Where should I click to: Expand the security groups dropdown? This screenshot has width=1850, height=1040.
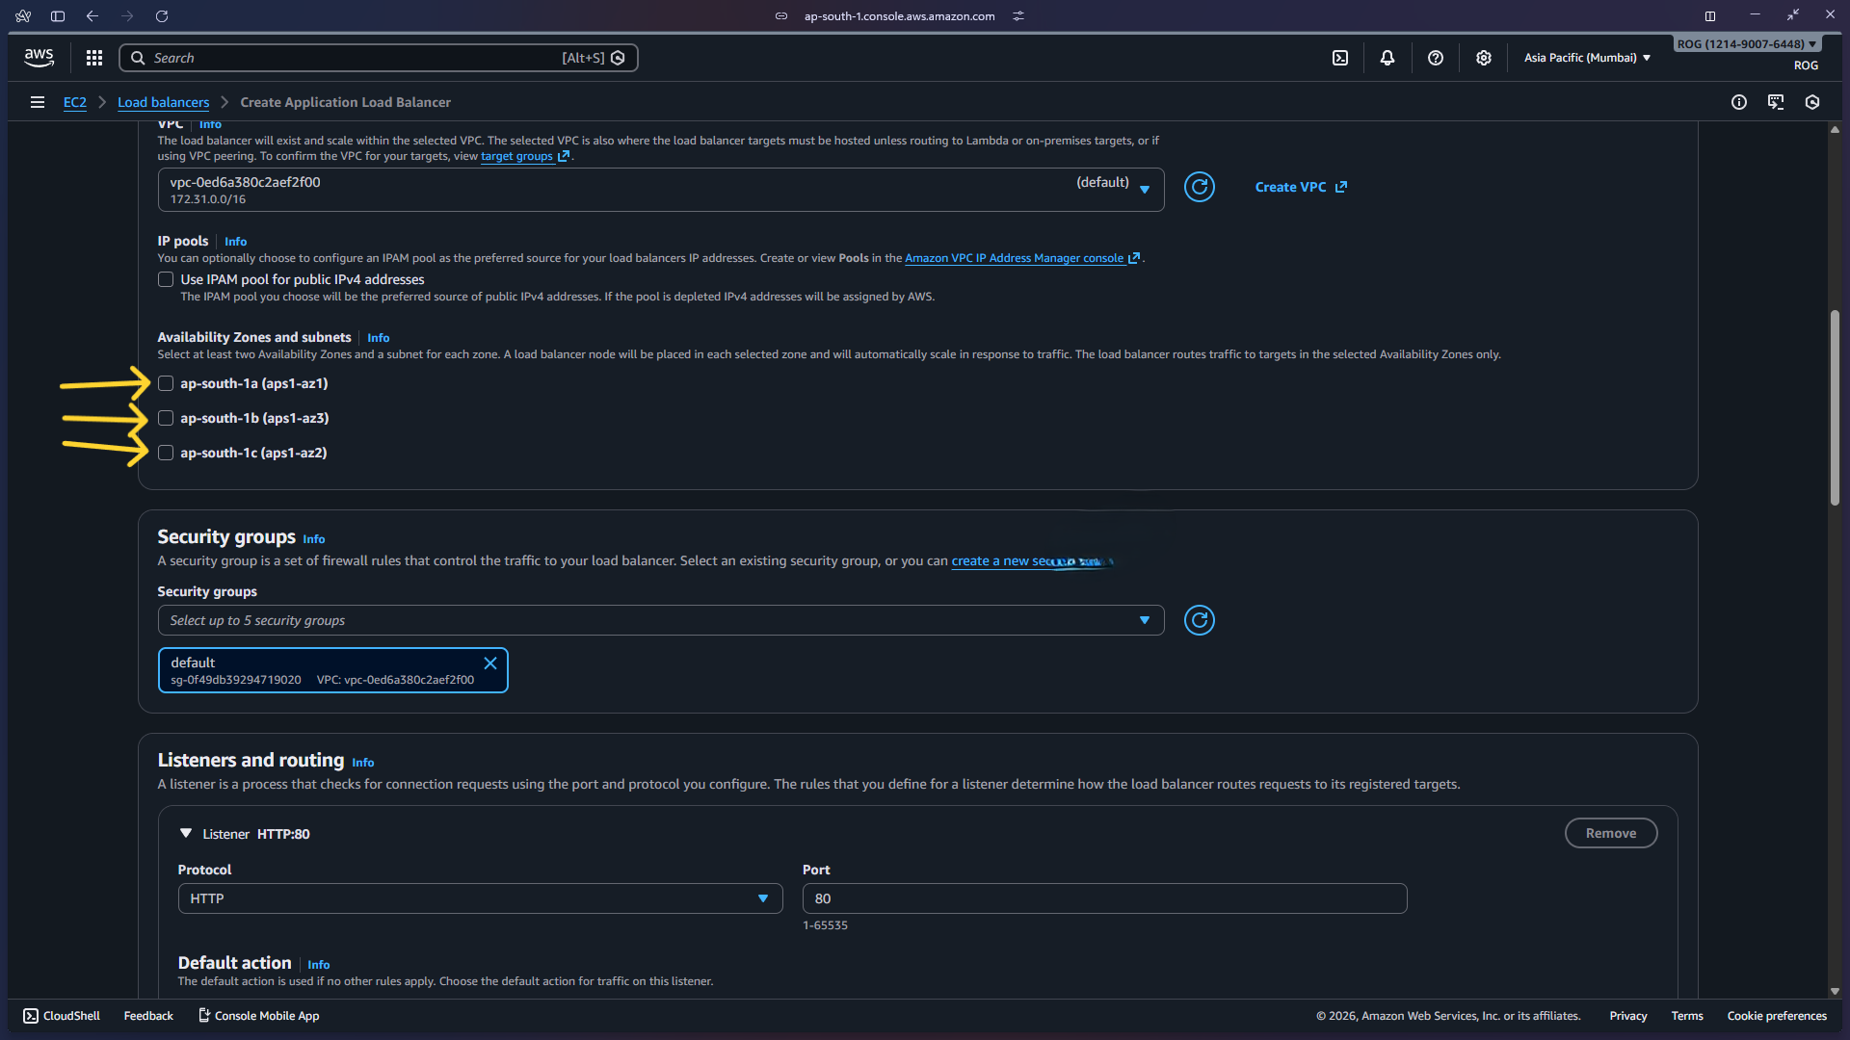(x=660, y=620)
